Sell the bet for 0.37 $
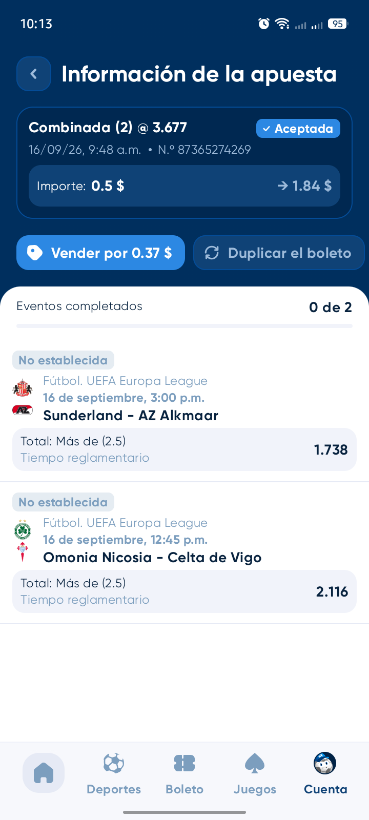369x820 pixels. 100,253
